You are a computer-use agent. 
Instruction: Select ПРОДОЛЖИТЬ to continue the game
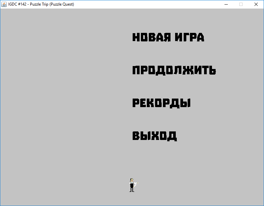pos(174,70)
